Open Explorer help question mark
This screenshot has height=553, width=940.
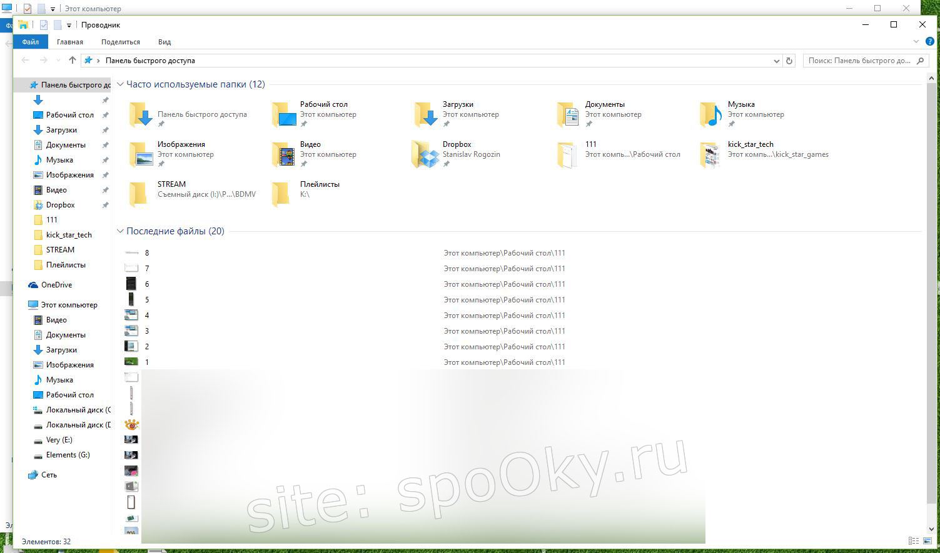pyautogui.click(x=930, y=42)
